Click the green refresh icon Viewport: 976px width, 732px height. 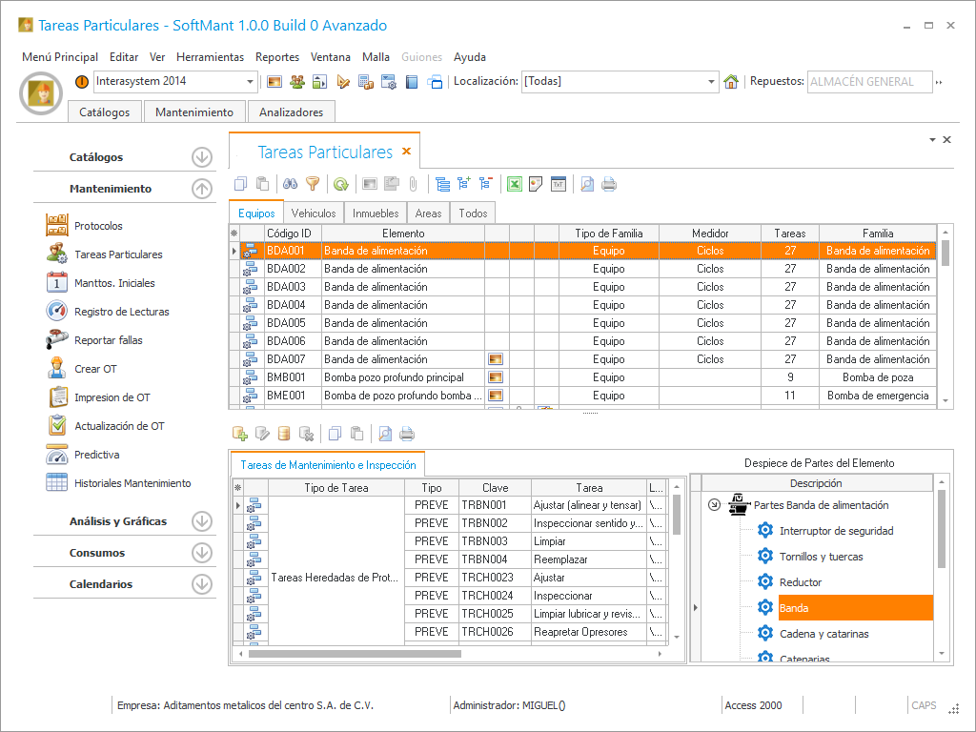click(x=340, y=185)
